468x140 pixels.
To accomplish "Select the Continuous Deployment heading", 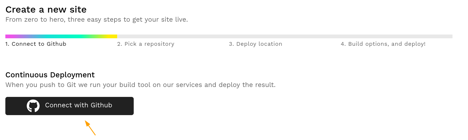I will 50,75.
